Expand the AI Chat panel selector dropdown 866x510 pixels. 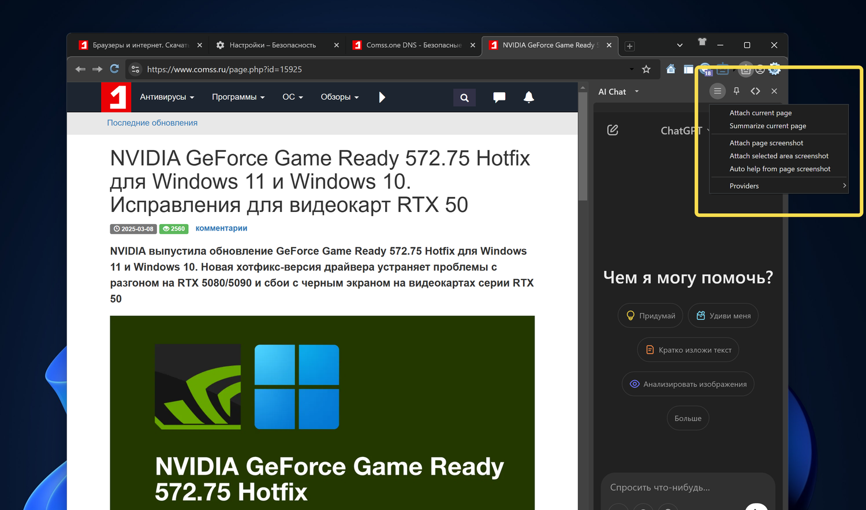pyautogui.click(x=636, y=92)
